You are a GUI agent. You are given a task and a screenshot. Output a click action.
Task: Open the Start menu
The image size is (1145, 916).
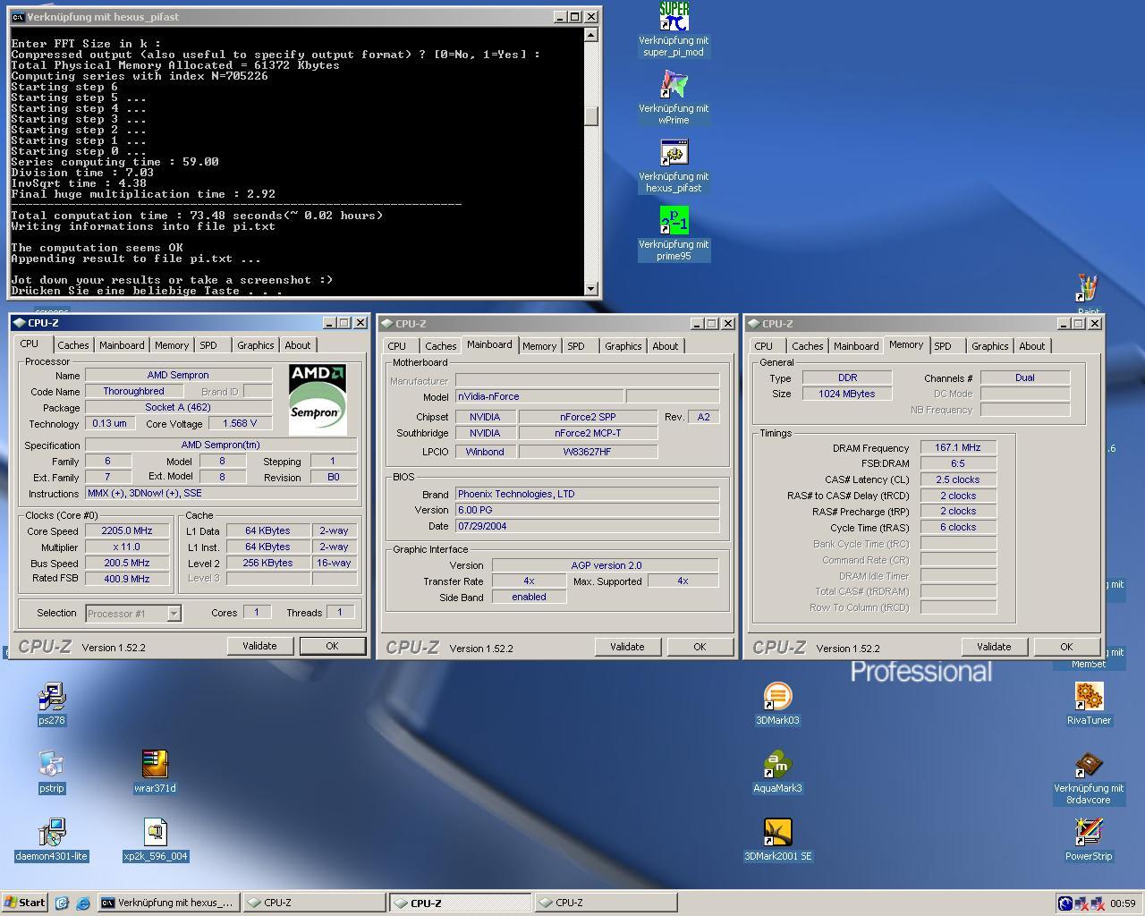pos(24,903)
